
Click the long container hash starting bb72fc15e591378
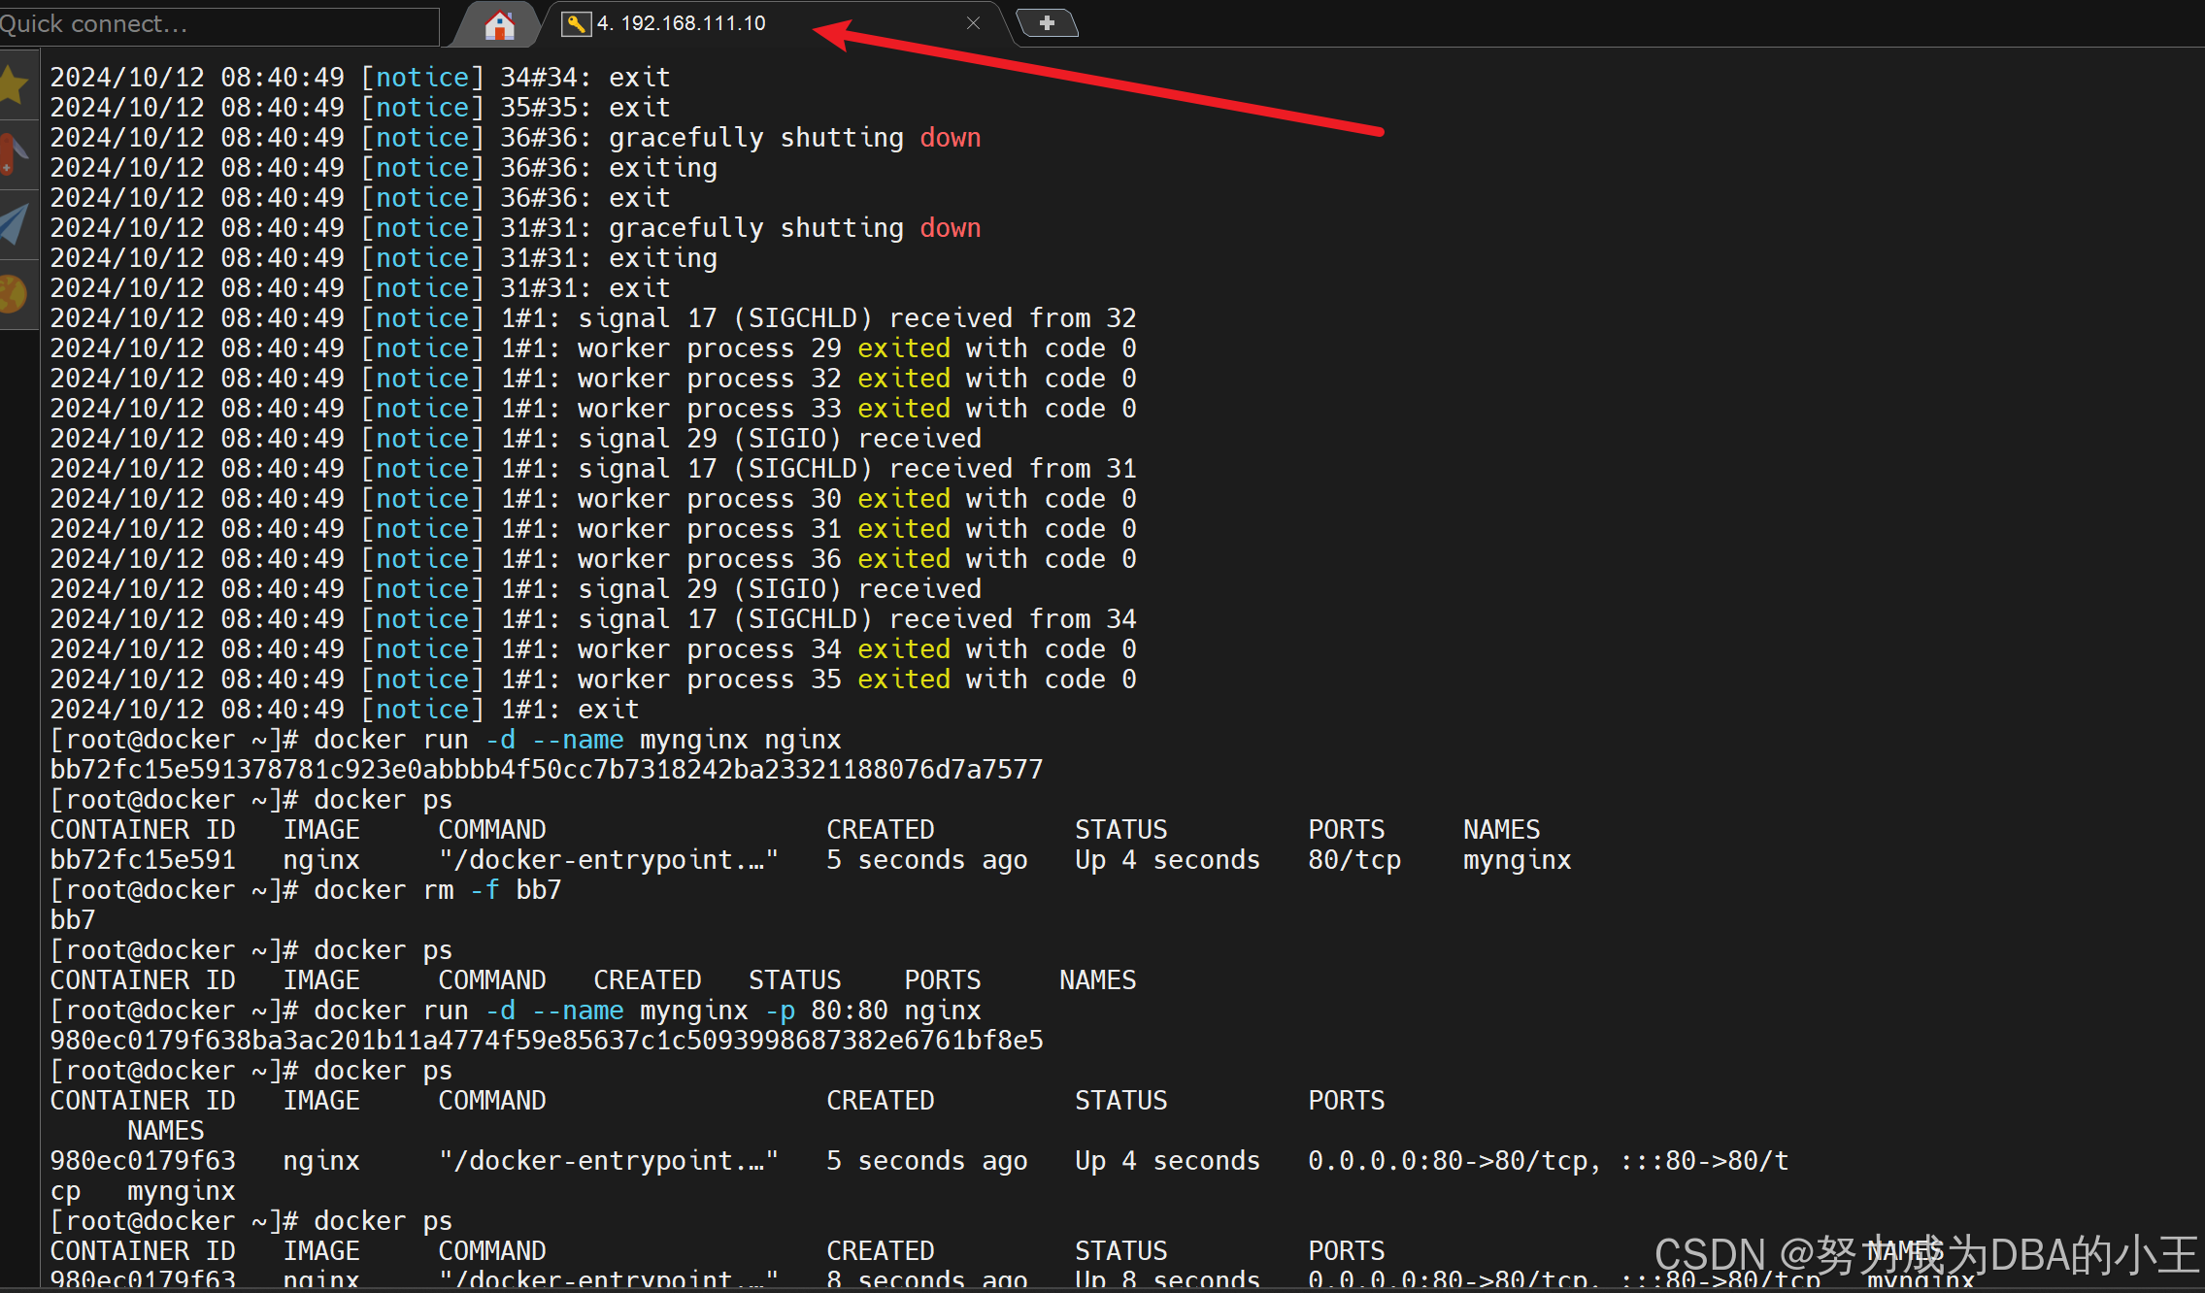(x=547, y=770)
